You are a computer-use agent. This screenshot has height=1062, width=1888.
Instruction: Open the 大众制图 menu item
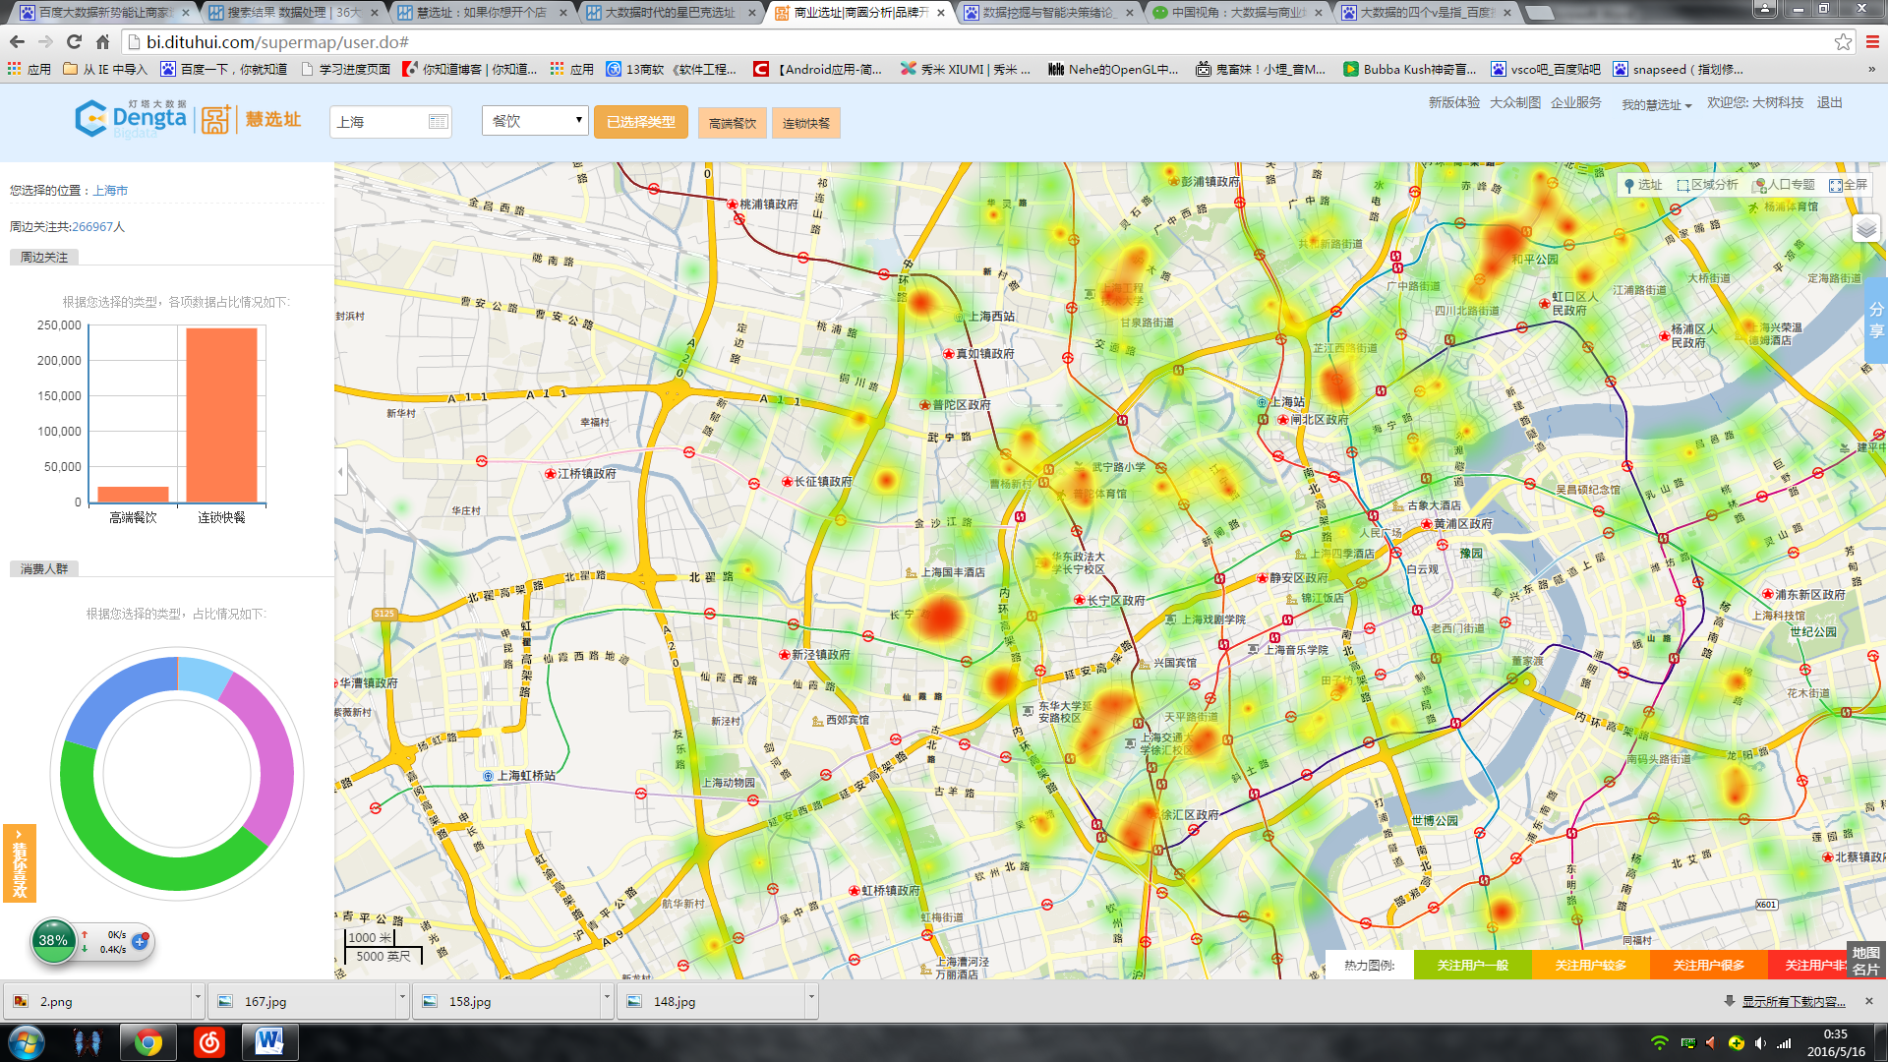[1514, 103]
